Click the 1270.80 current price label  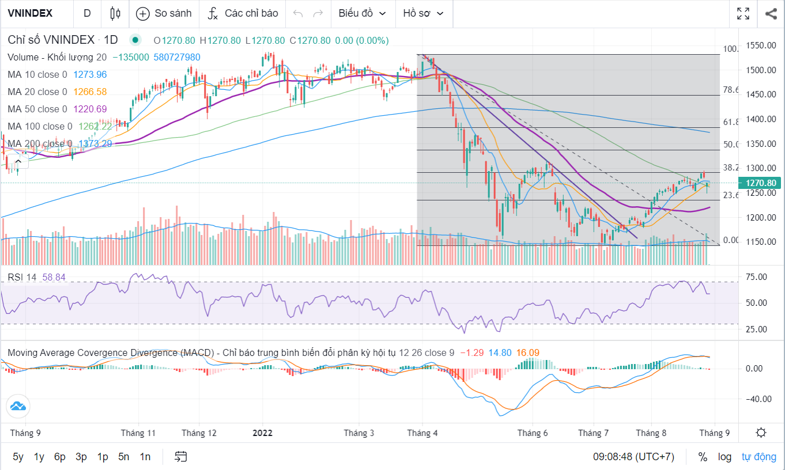click(761, 183)
